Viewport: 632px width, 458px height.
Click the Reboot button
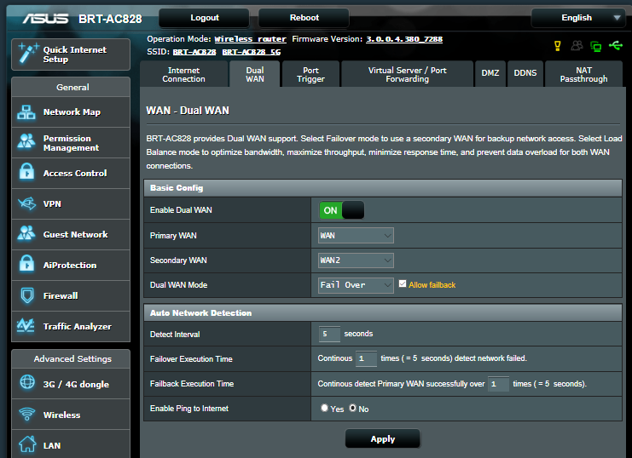pos(304,18)
